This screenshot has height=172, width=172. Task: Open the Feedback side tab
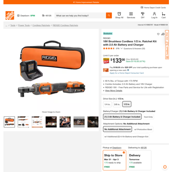[167, 52]
